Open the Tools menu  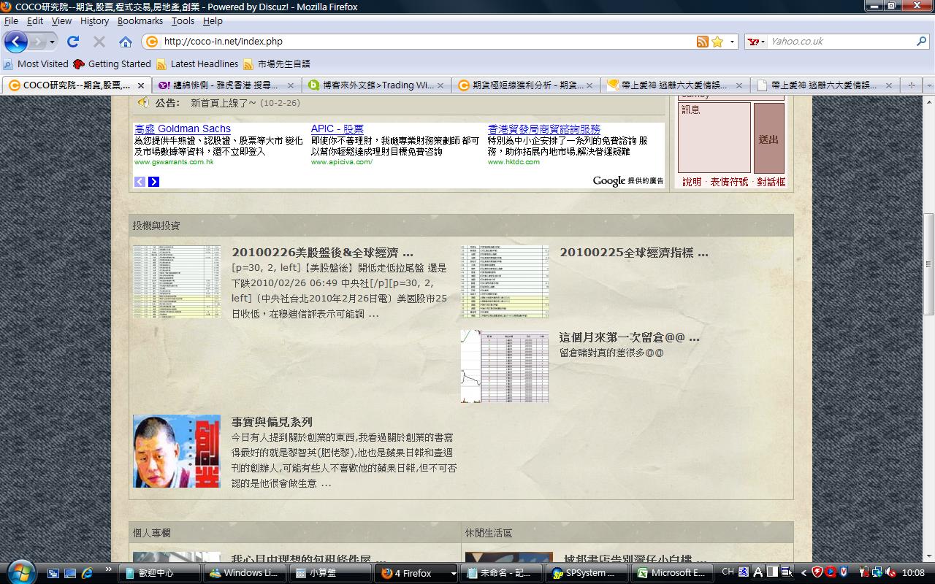pos(183,21)
